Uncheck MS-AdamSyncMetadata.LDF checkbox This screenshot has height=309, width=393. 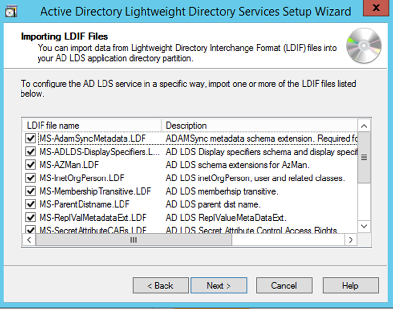[x=31, y=139]
